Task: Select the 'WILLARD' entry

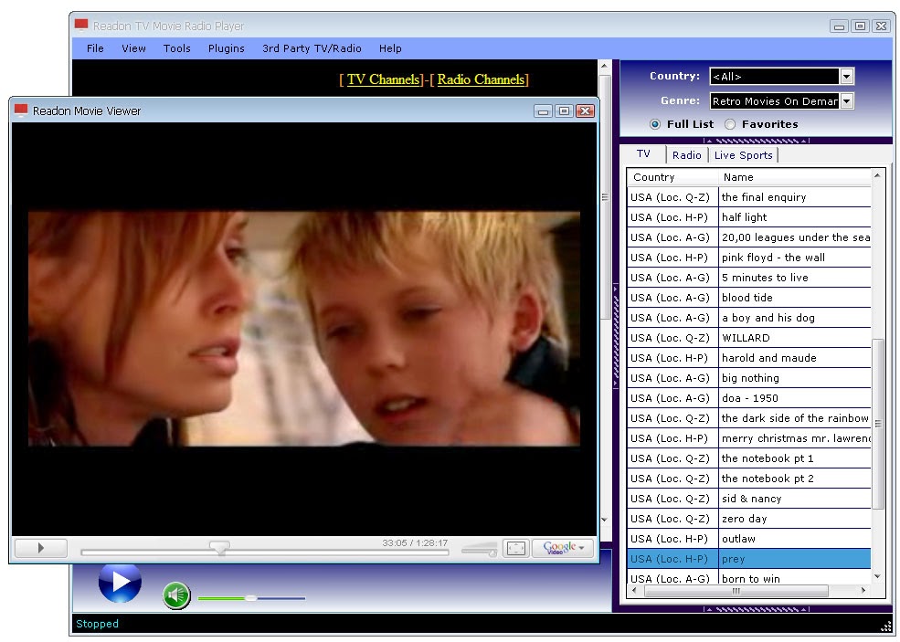Action: 748,338
